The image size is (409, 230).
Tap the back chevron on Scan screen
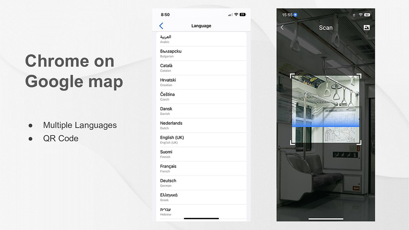pyautogui.click(x=282, y=27)
